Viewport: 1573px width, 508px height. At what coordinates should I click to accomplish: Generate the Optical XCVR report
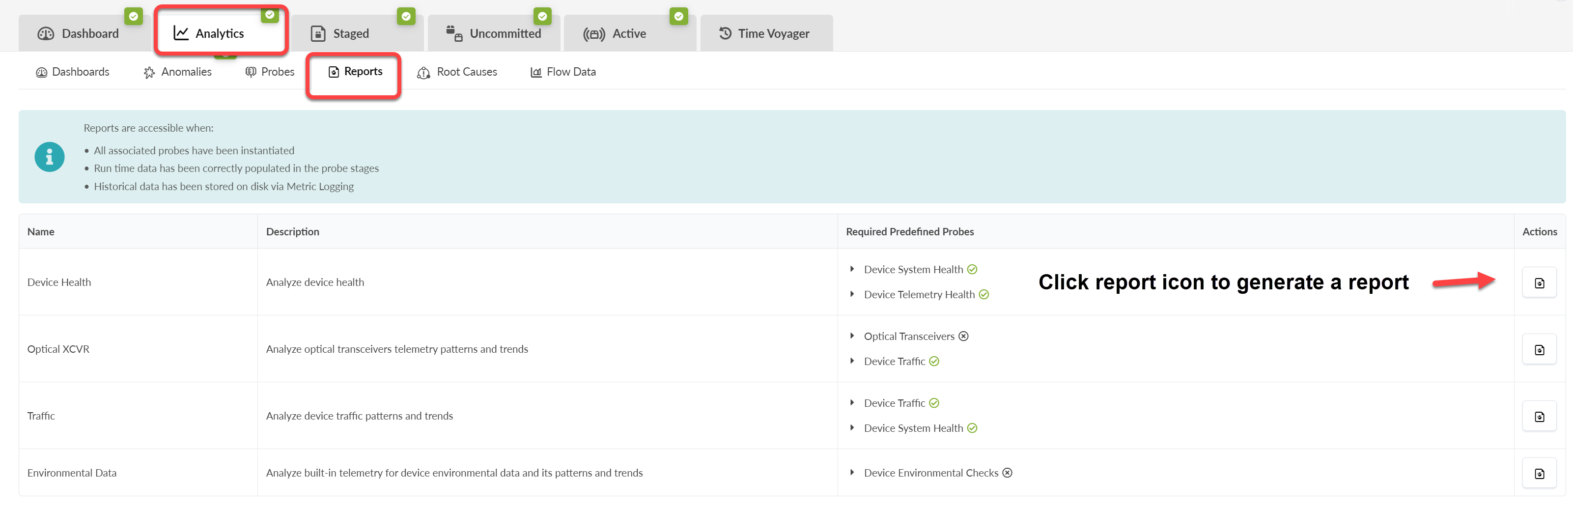pos(1539,349)
